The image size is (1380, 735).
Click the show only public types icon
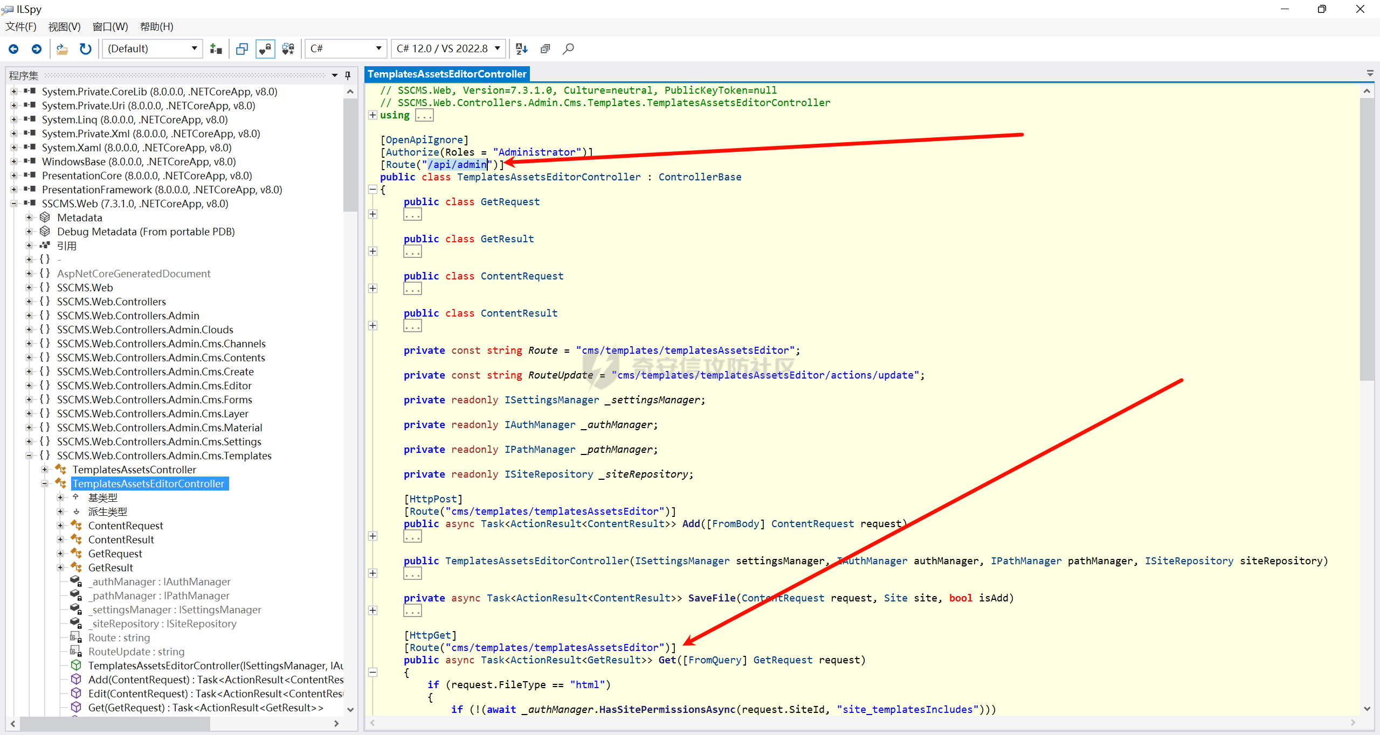[242, 49]
